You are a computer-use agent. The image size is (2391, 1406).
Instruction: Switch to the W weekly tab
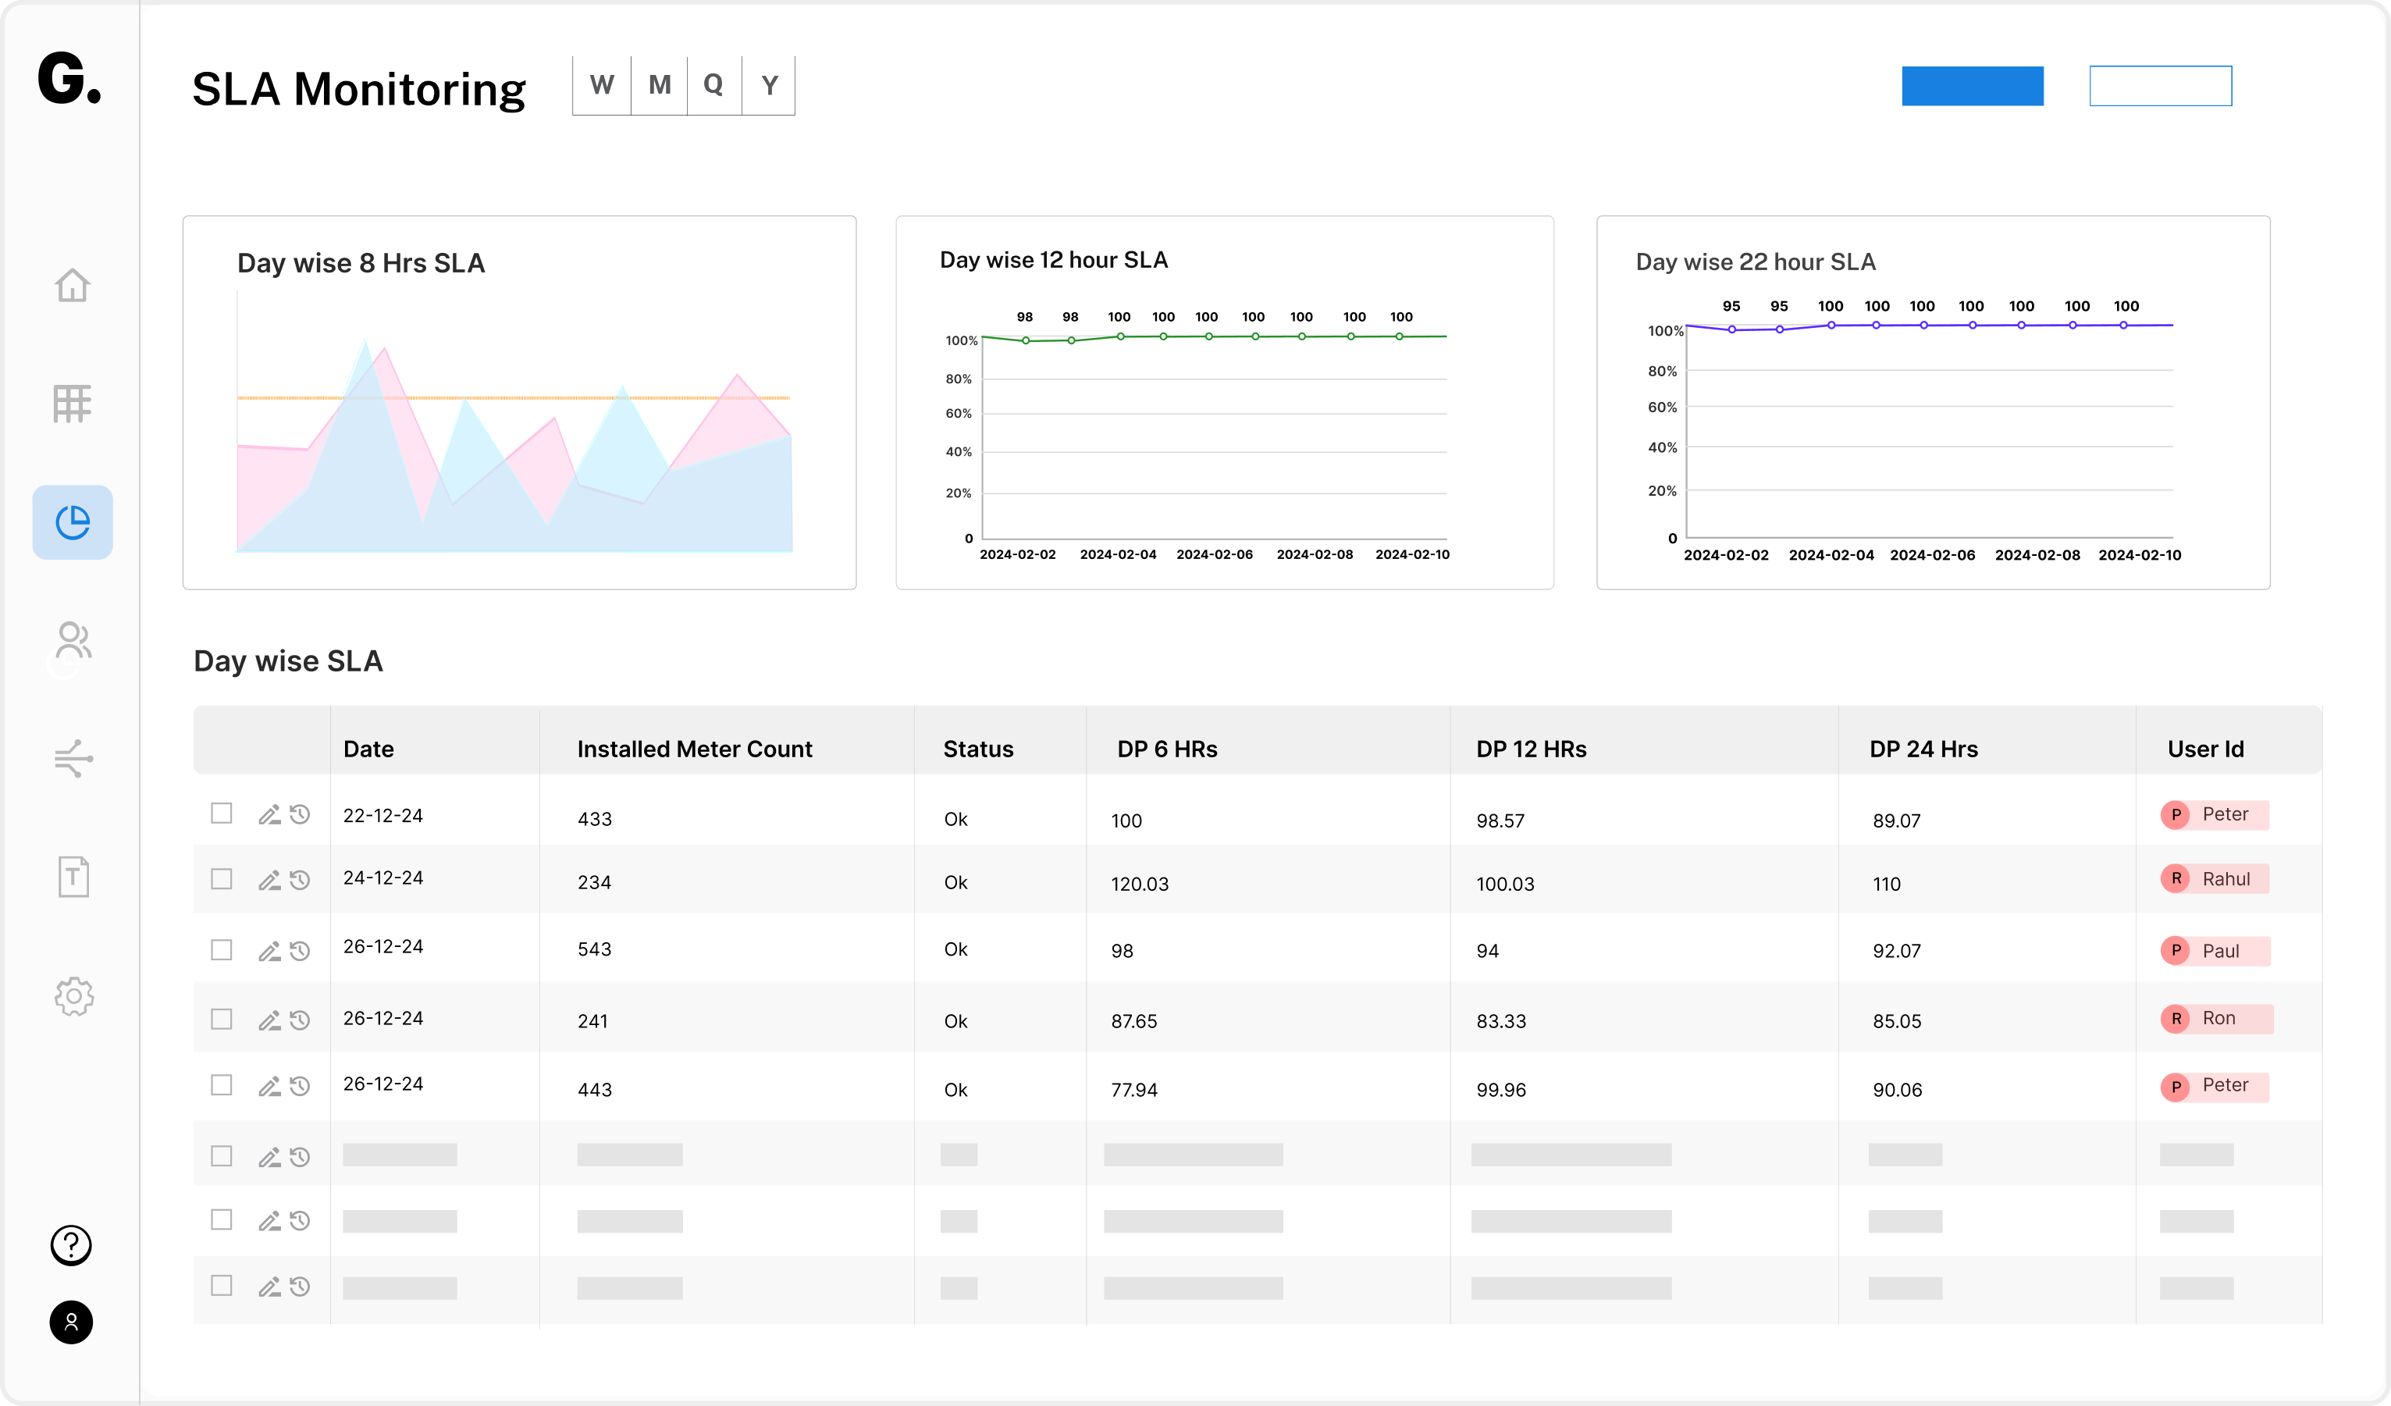coord(602,85)
